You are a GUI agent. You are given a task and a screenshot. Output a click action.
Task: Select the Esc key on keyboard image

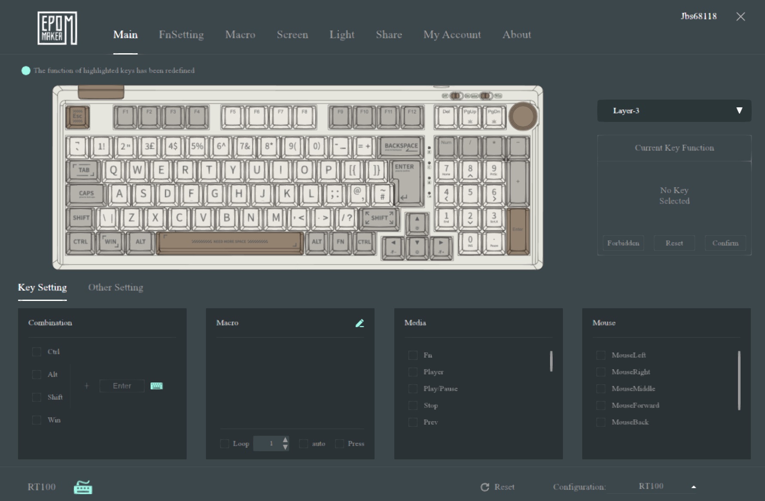pos(78,117)
